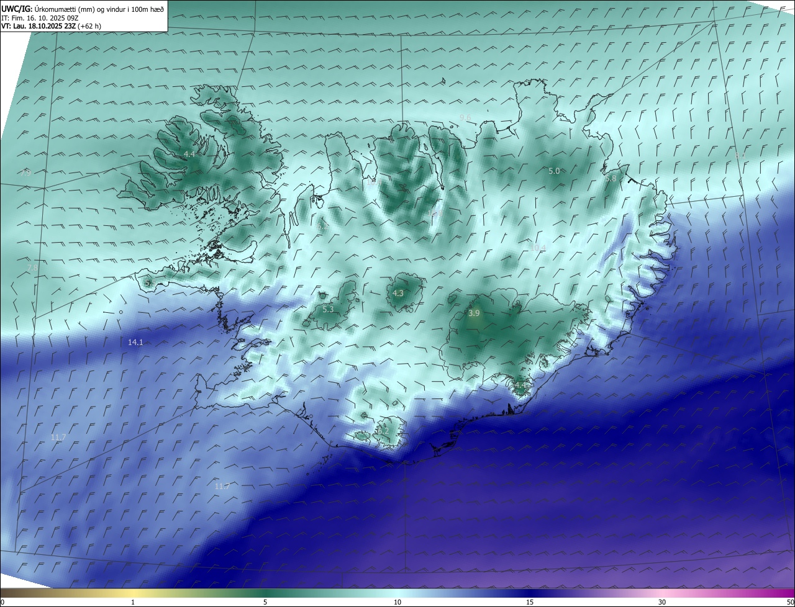This screenshot has height=607, width=795.
Task: Click the 10 tick label on the color scale
Action: click(397, 602)
